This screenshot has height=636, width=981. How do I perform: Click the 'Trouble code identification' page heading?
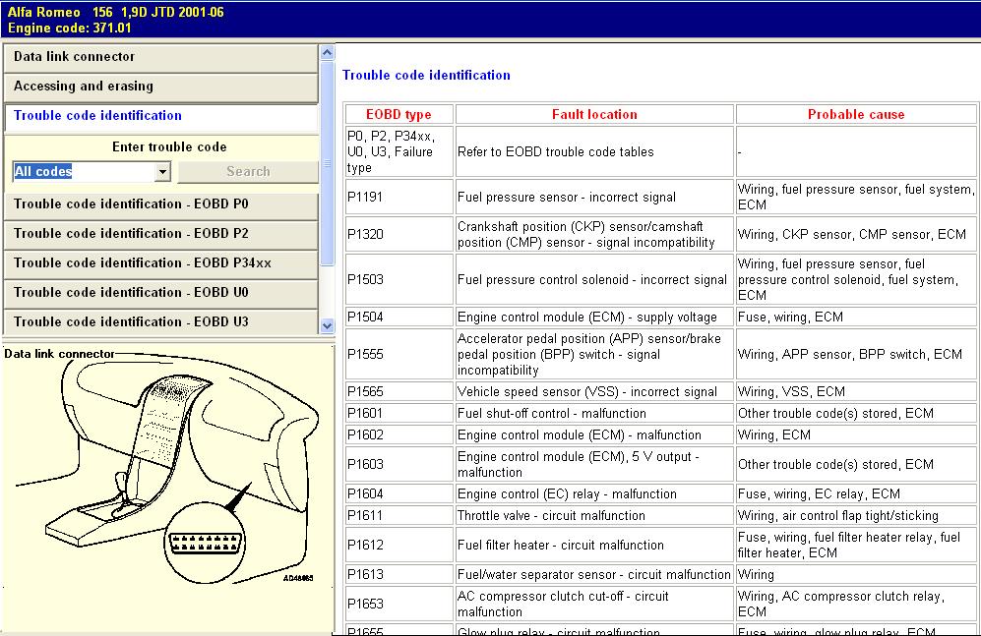[426, 76]
